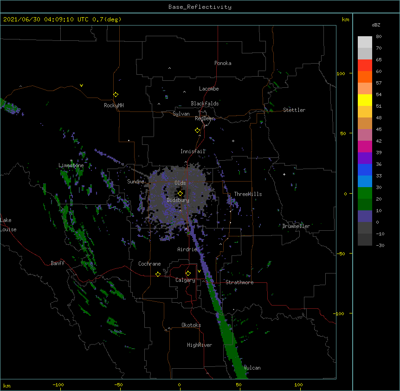This screenshot has width=400, height=391.
Task: Click the Sundre label
Action: click(x=135, y=182)
